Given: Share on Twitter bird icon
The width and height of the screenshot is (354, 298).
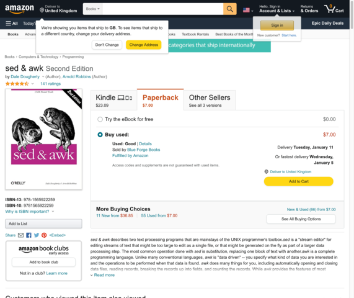Looking at the screenshot, I should point(37,235).
